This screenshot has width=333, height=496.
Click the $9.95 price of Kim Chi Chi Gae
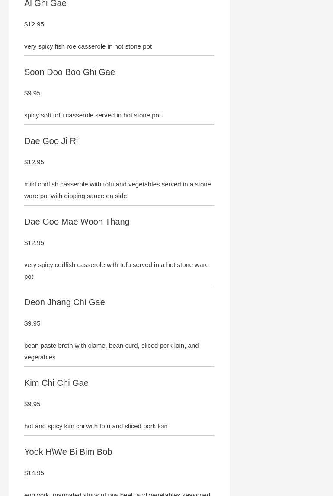pos(32,404)
